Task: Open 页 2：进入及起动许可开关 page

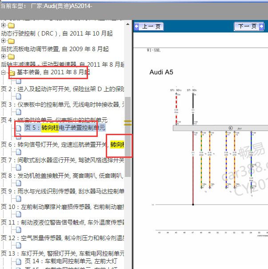Action: coord(63,89)
